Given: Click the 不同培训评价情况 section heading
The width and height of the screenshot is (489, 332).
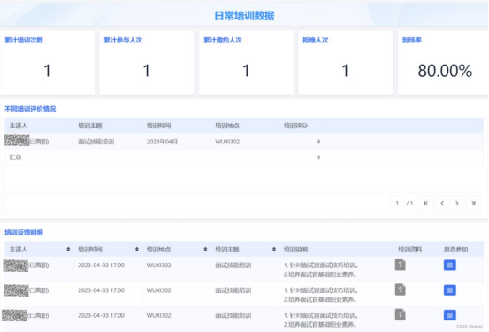Looking at the screenshot, I should (x=30, y=109).
